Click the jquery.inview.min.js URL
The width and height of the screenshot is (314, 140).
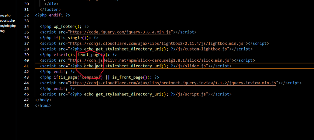(x=173, y=83)
